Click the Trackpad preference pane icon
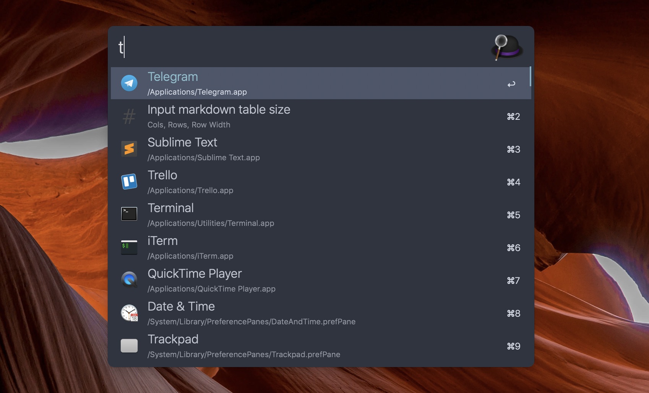649x393 pixels. 129,346
